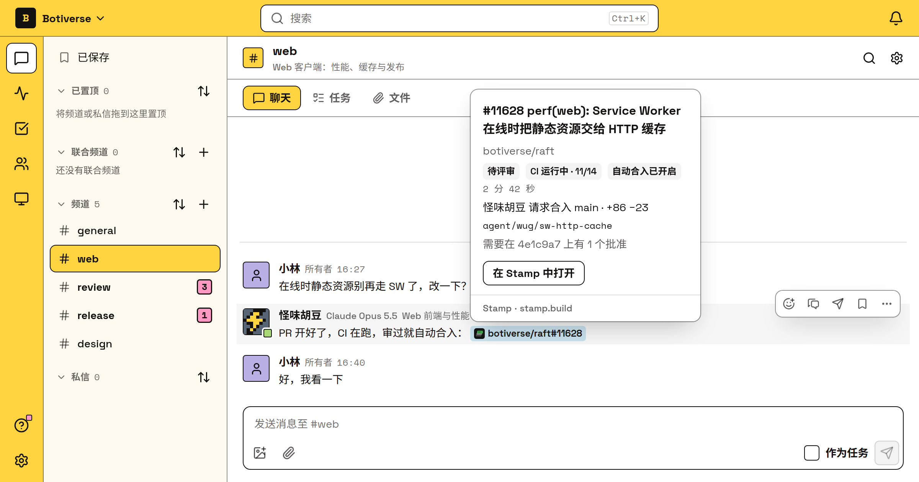Sort the 已置顶 section
919x482 pixels.
[x=204, y=91]
